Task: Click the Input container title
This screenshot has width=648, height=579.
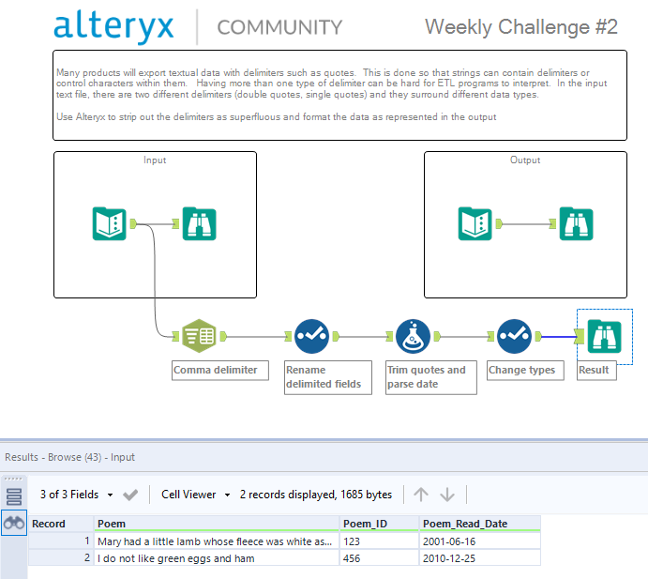Action: click(155, 160)
